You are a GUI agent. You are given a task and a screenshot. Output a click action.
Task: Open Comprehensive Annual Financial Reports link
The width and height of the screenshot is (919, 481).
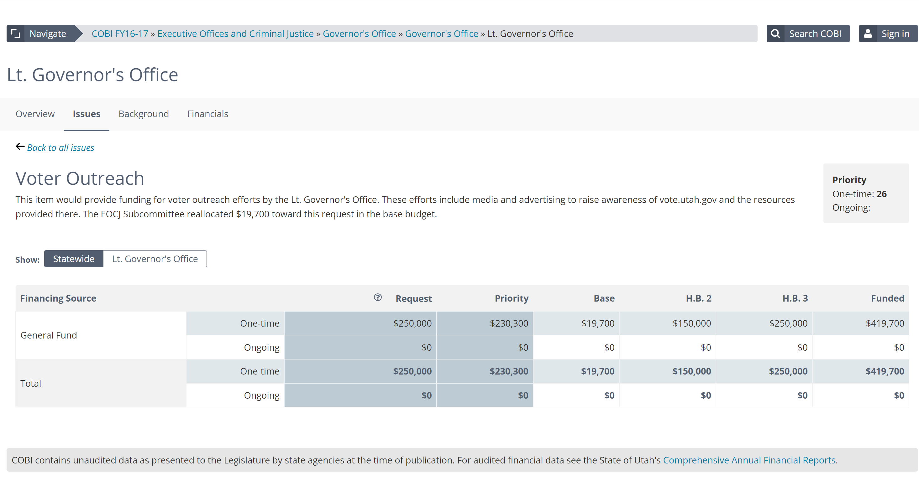[x=749, y=460]
